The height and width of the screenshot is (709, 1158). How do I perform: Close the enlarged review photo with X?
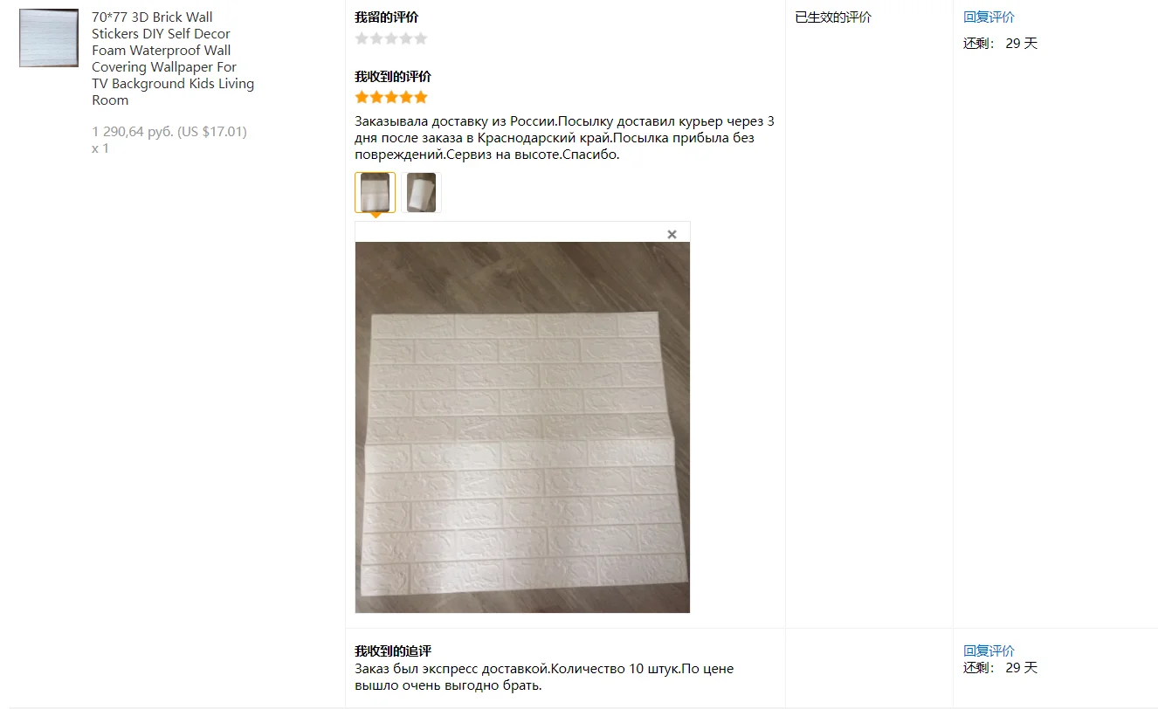click(672, 234)
